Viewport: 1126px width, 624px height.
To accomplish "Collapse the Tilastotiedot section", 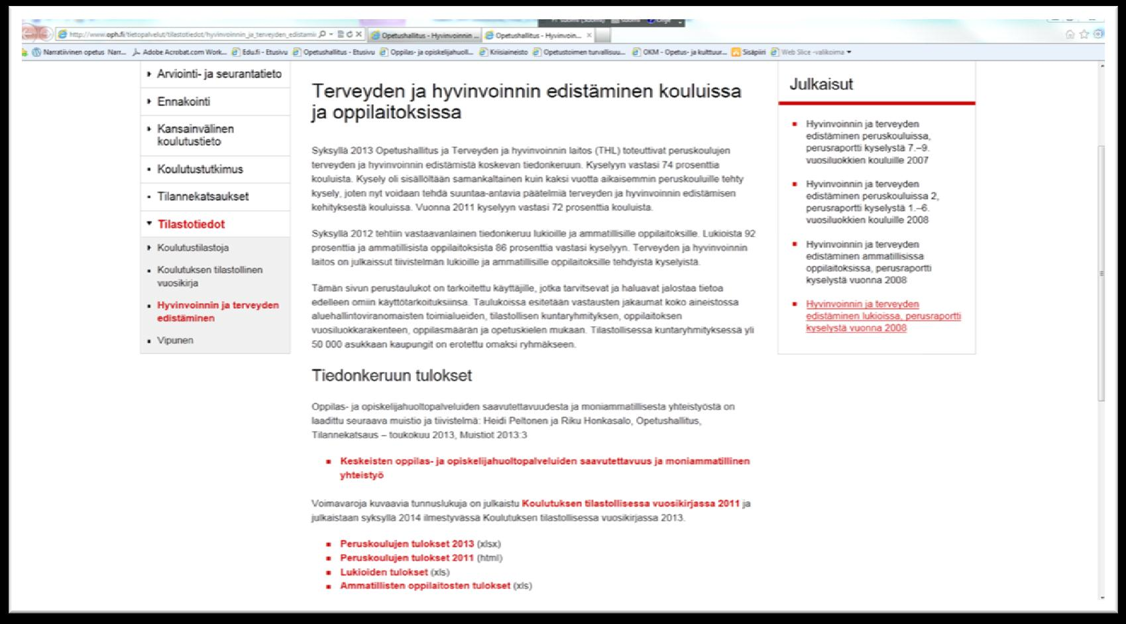I will point(215,224).
